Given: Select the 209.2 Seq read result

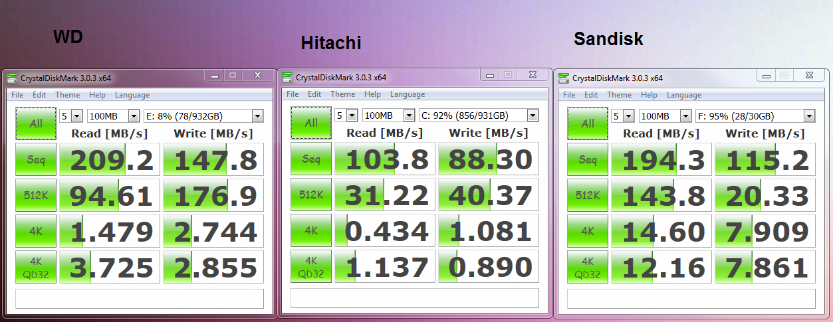Looking at the screenshot, I should click(110, 159).
